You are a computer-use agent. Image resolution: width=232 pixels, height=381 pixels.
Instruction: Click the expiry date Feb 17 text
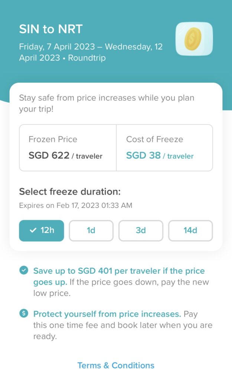click(x=78, y=205)
